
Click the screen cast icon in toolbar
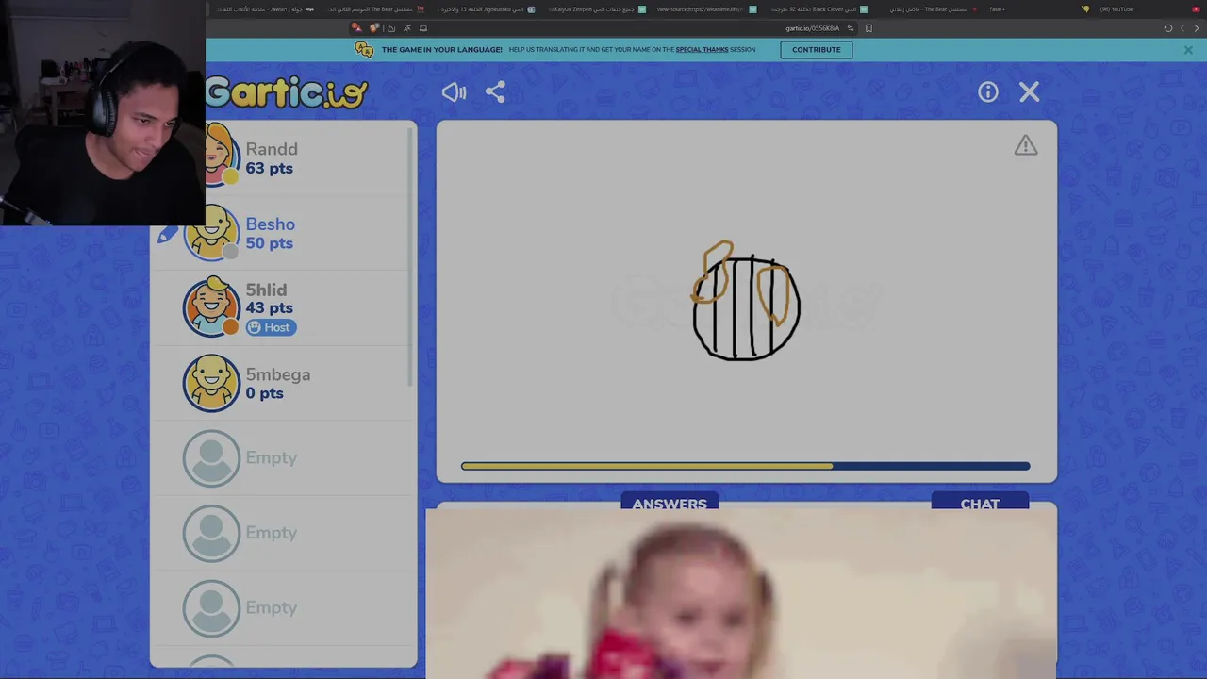[x=422, y=28]
